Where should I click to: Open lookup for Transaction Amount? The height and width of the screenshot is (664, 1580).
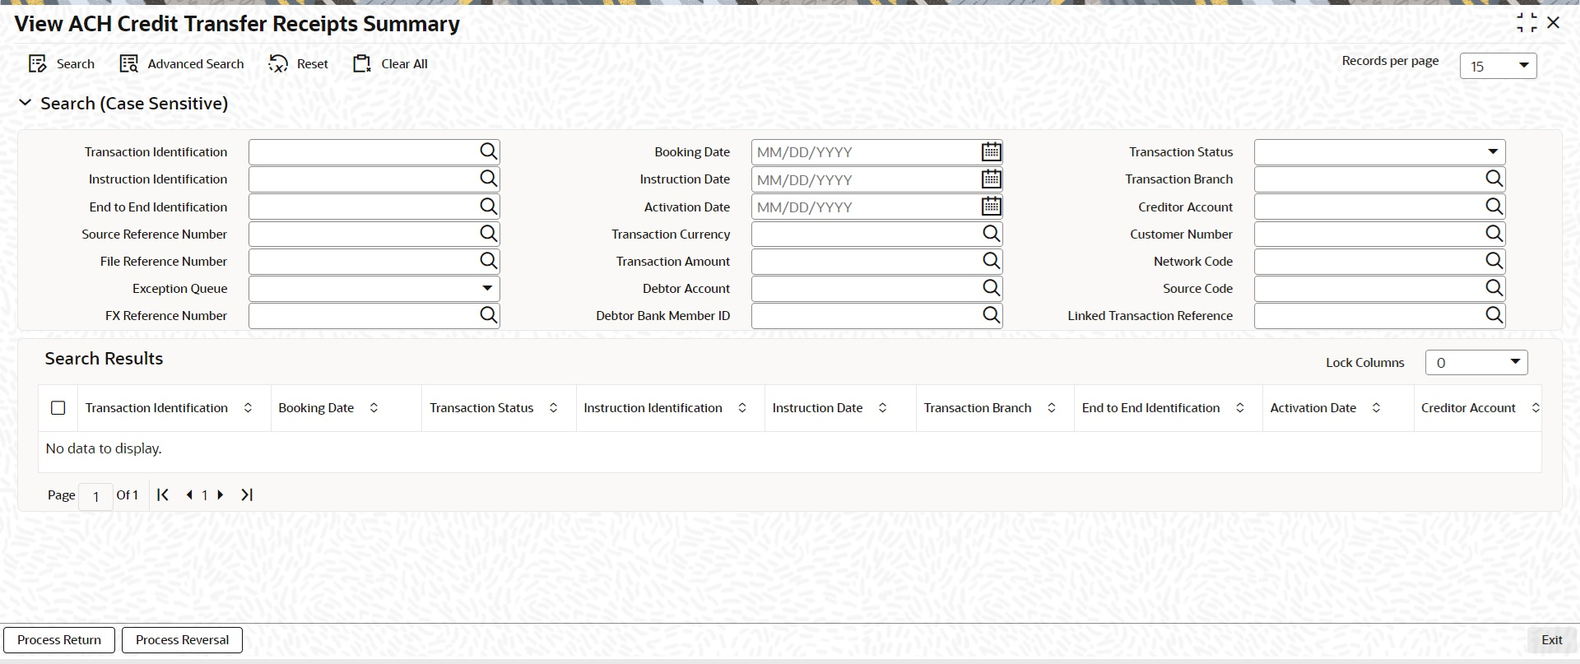click(992, 261)
